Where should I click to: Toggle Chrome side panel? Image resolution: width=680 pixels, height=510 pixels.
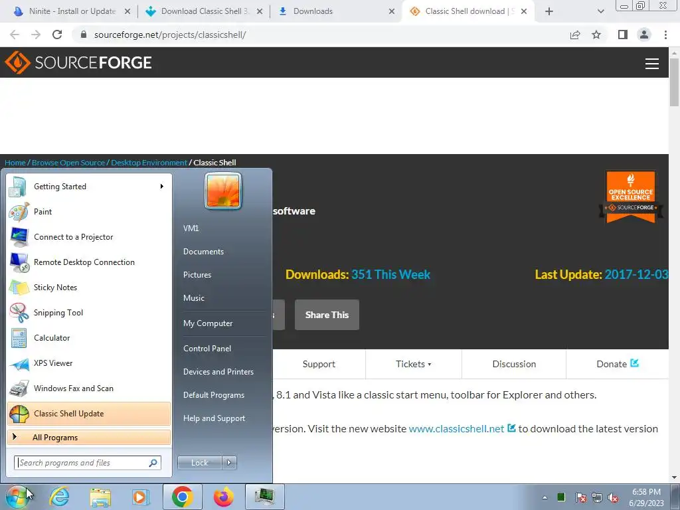[x=623, y=35]
